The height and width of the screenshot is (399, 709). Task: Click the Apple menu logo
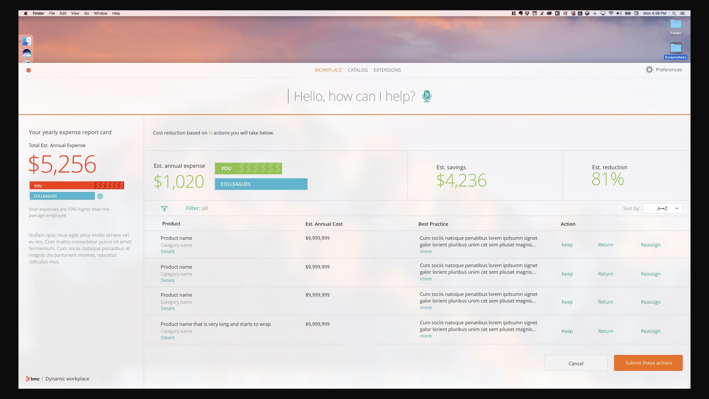pyautogui.click(x=26, y=13)
